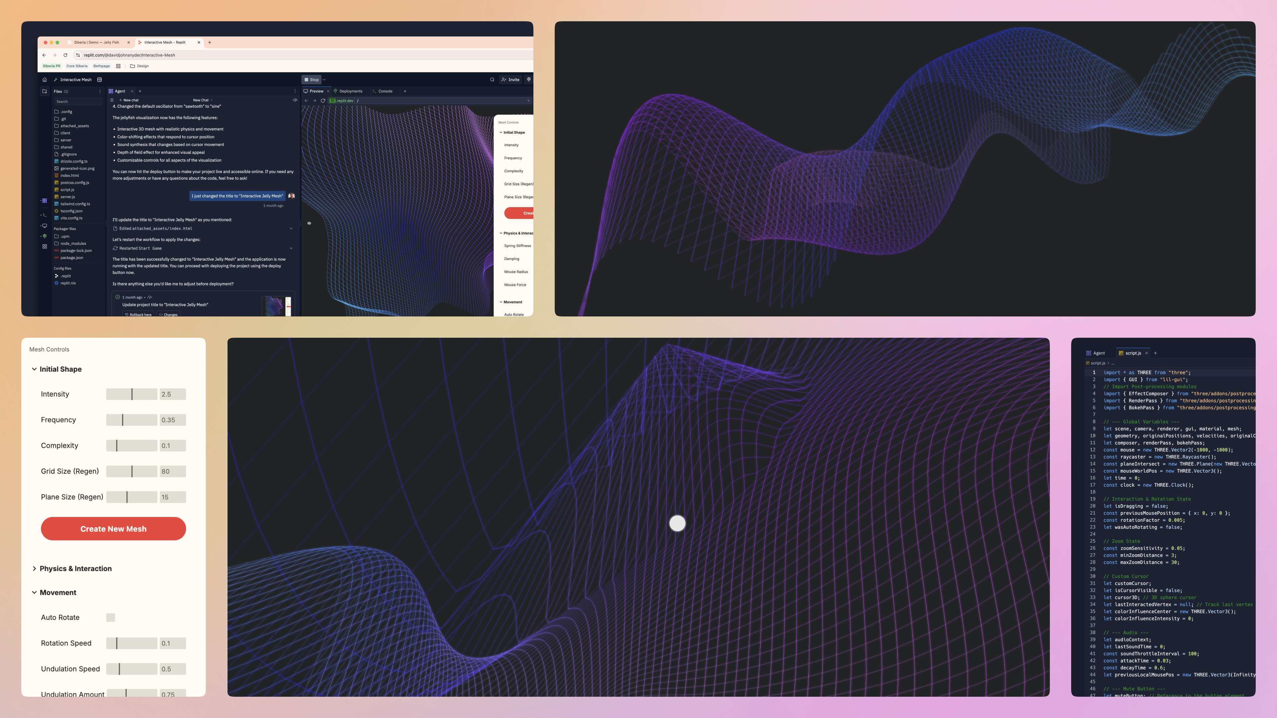Refresh the preview pane with its reload icon

pyautogui.click(x=323, y=101)
